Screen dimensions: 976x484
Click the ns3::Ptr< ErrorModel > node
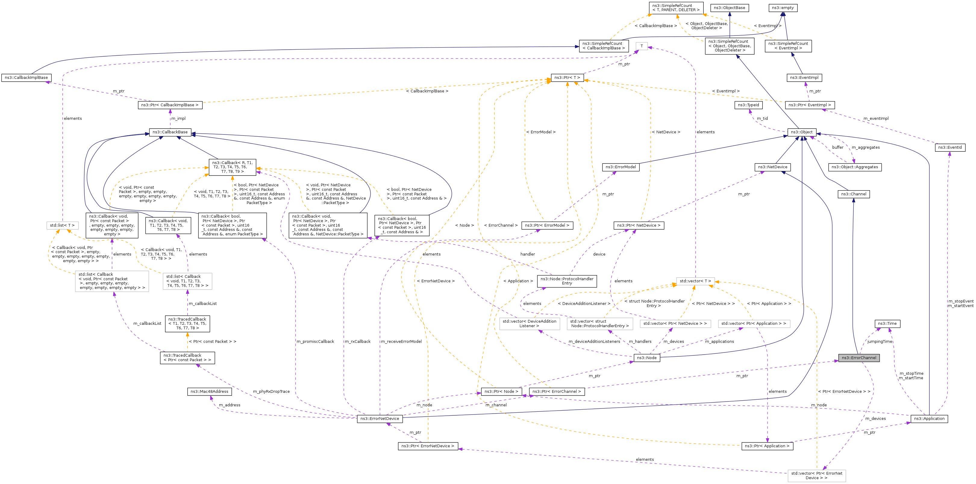[x=547, y=225]
